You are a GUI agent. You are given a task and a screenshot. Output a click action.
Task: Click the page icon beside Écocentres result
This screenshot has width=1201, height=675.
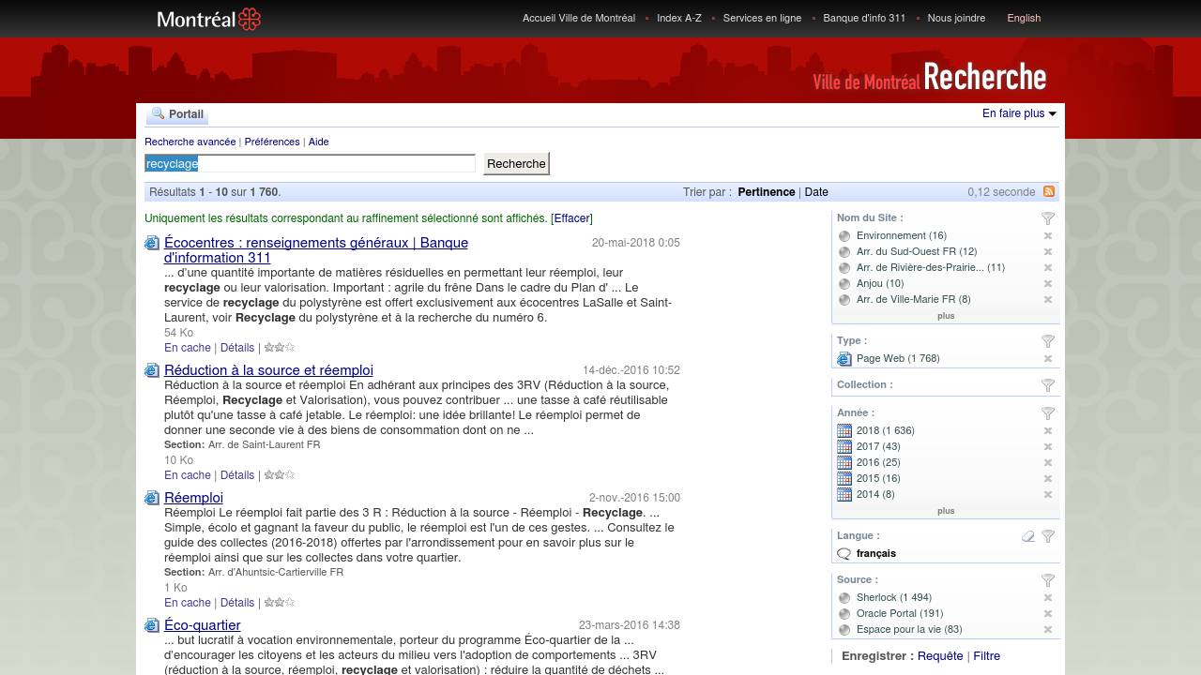pyautogui.click(x=152, y=243)
